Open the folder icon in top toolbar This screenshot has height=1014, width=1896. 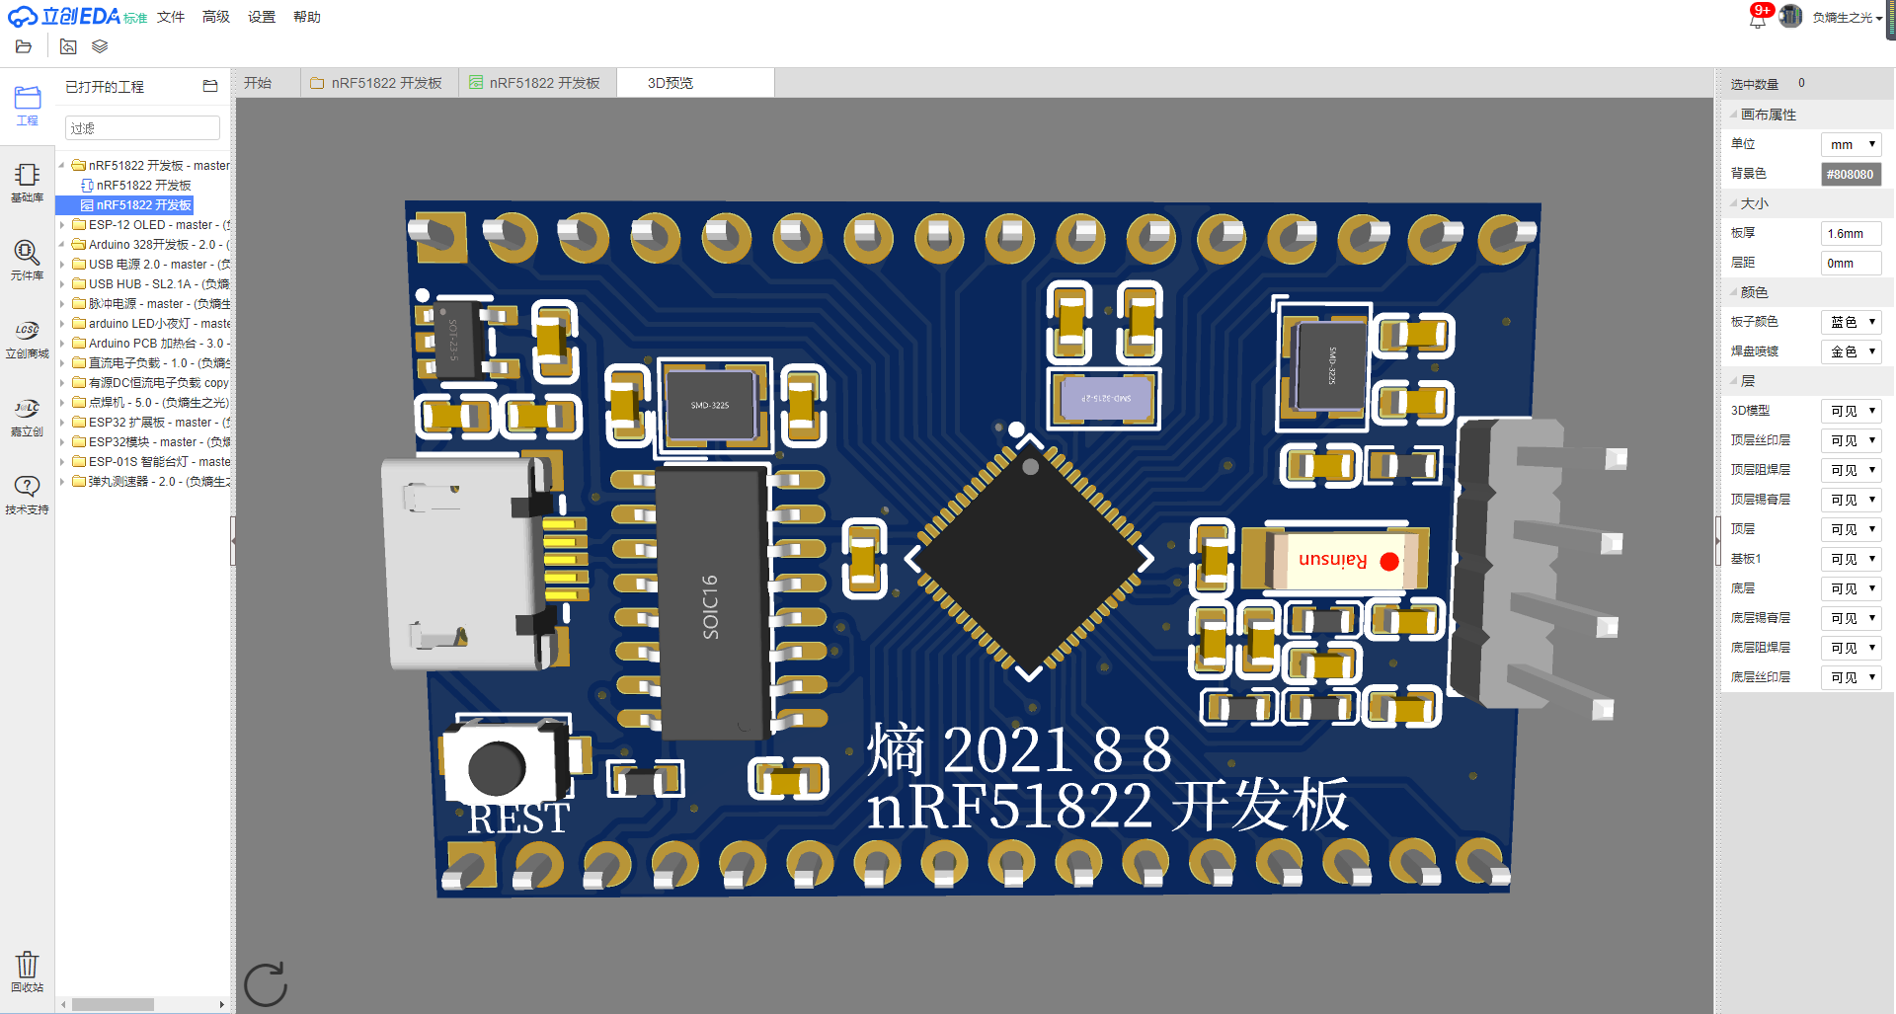click(x=24, y=46)
